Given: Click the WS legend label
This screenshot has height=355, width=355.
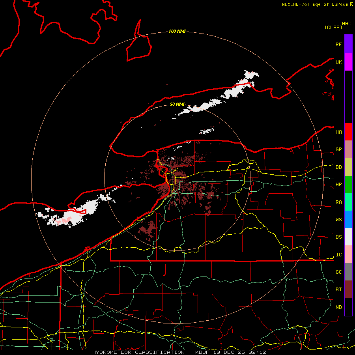Looking at the screenshot, I should click(338, 220).
